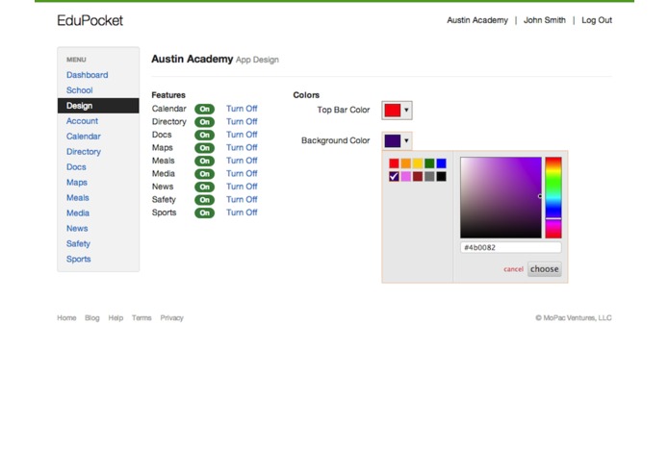Screen dimensions: 669x475
Task: Pick the black palette swatch
Action: tap(442, 176)
